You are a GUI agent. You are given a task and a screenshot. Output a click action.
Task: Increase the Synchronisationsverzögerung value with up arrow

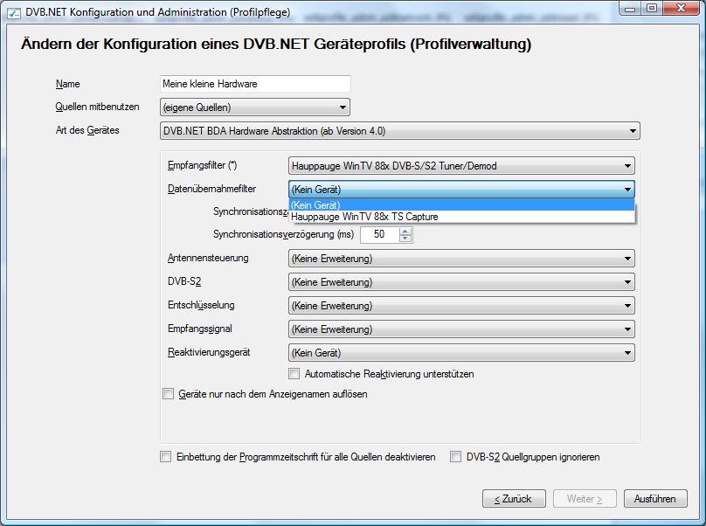coord(405,231)
